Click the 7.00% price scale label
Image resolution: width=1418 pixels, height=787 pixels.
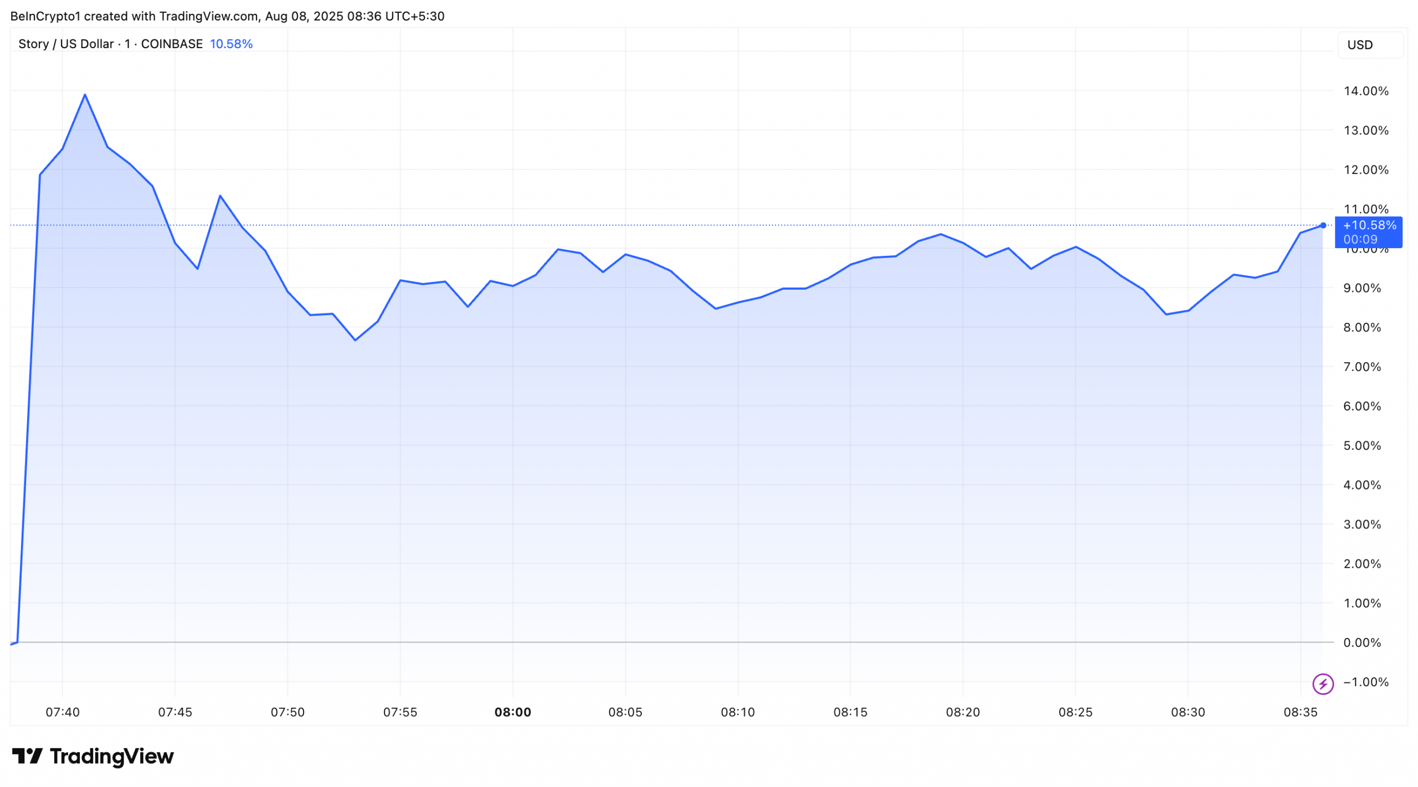1362,367
